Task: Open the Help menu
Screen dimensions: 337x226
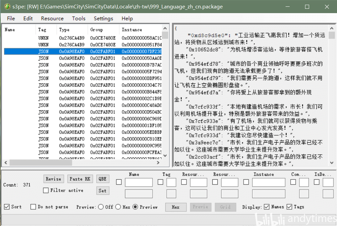Action: tap(127, 18)
